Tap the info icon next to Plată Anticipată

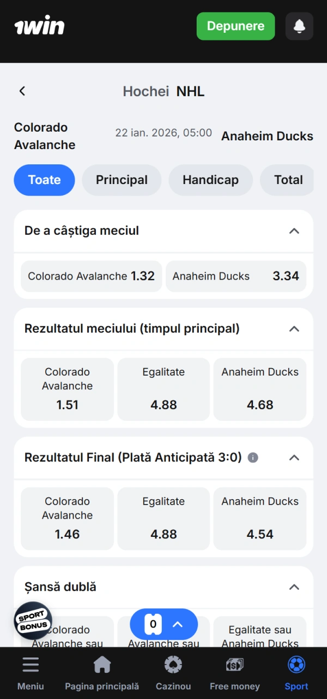(x=253, y=458)
